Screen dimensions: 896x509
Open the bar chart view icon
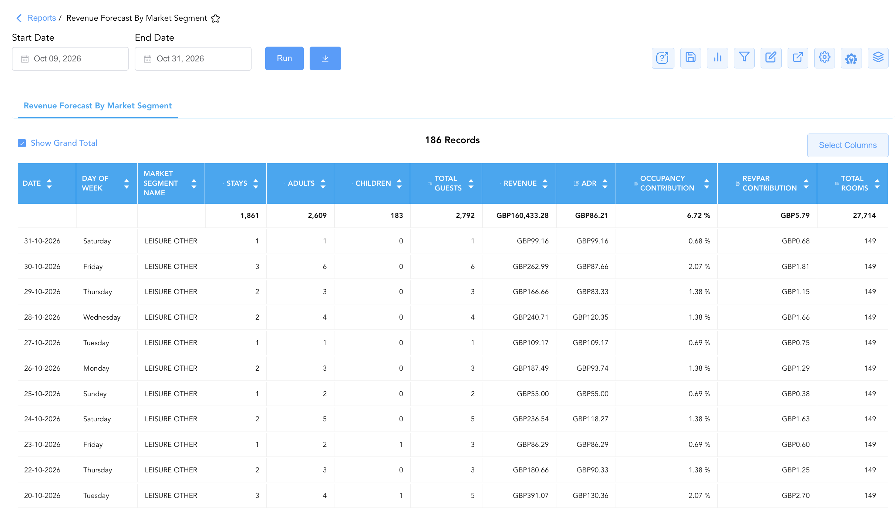click(717, 58)
